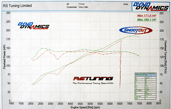Click the Performance Tuning Specialists tagline
The image size is (171, 109).
pyautogui.click(x=94, y=83)
